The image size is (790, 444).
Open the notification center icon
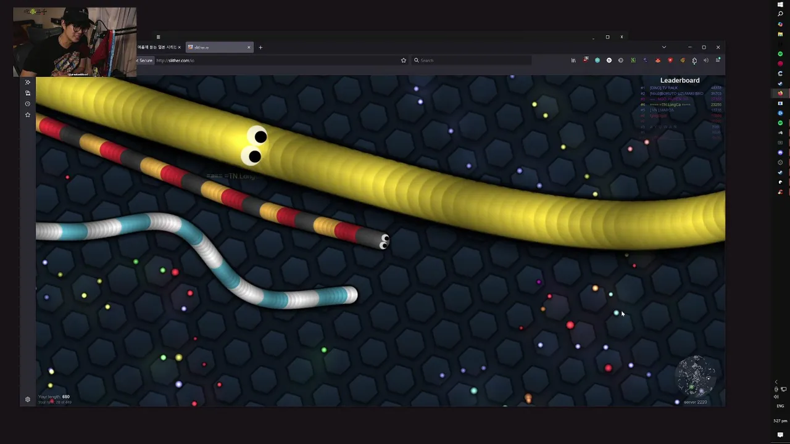click(780, 435)
